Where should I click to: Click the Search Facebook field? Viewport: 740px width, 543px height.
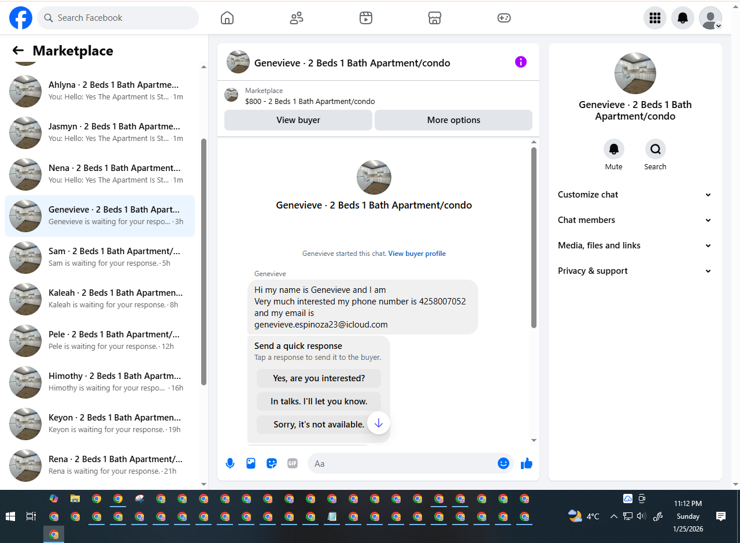pyautogui.click(x=118, y=18)
